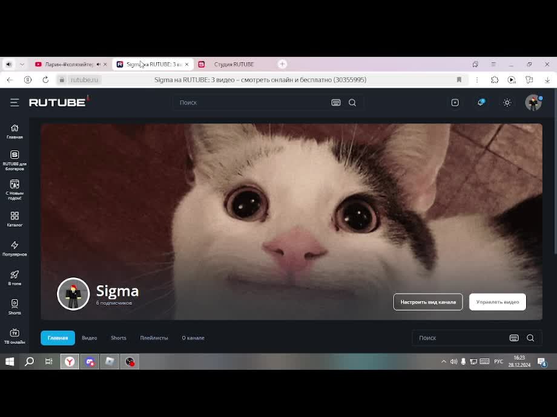Image resolution: width=557 pixels, height=417 pixels.
Task: Open browser bookmarks panel icon
Action: pos(475,64)
